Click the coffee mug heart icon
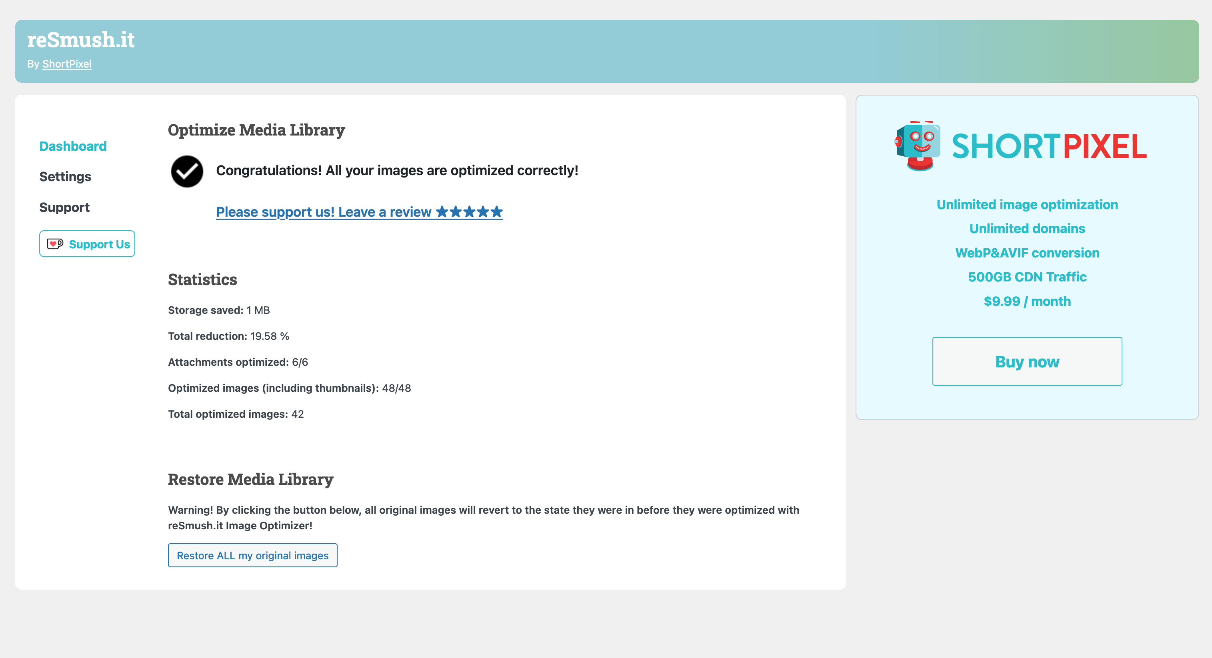 tap(55, 243)
